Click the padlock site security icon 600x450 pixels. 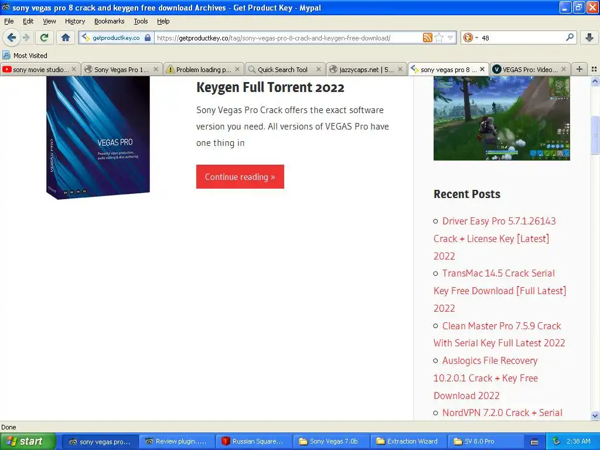(x=148, y=37)
